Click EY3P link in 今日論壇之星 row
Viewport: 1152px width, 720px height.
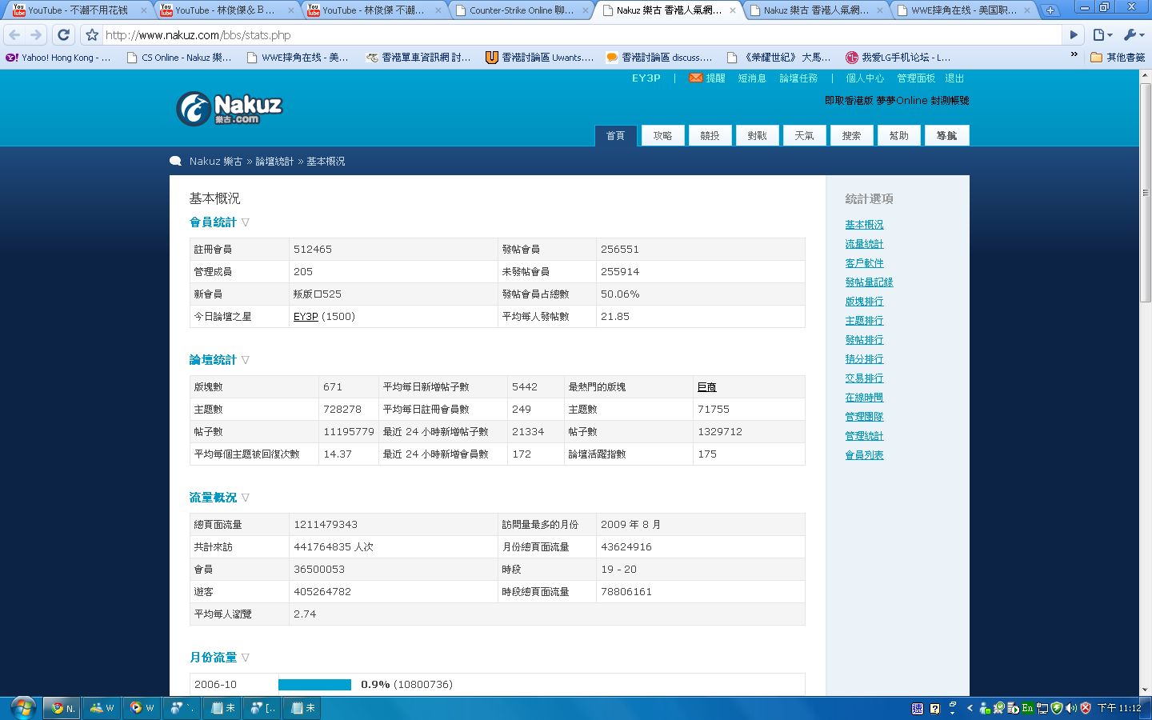(306, 317)
